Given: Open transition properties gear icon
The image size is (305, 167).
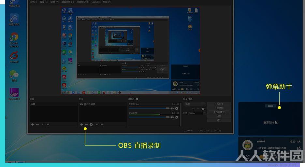Looking at the screenshot, I should (203, 109).
